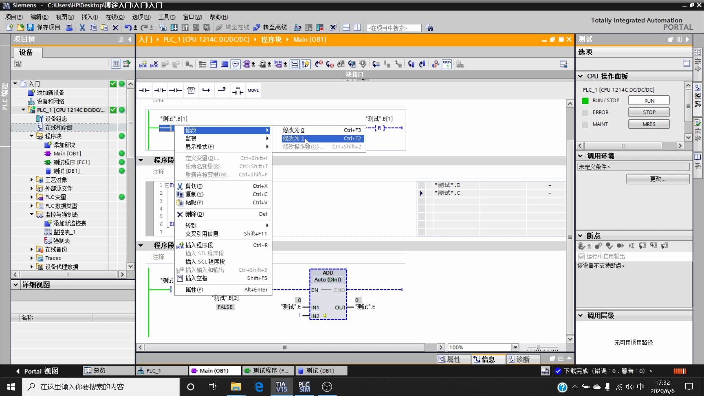The image size is (704, 396).
Task: Open the File Explorer taskbar icon
Action: click(x=236, y=387)
